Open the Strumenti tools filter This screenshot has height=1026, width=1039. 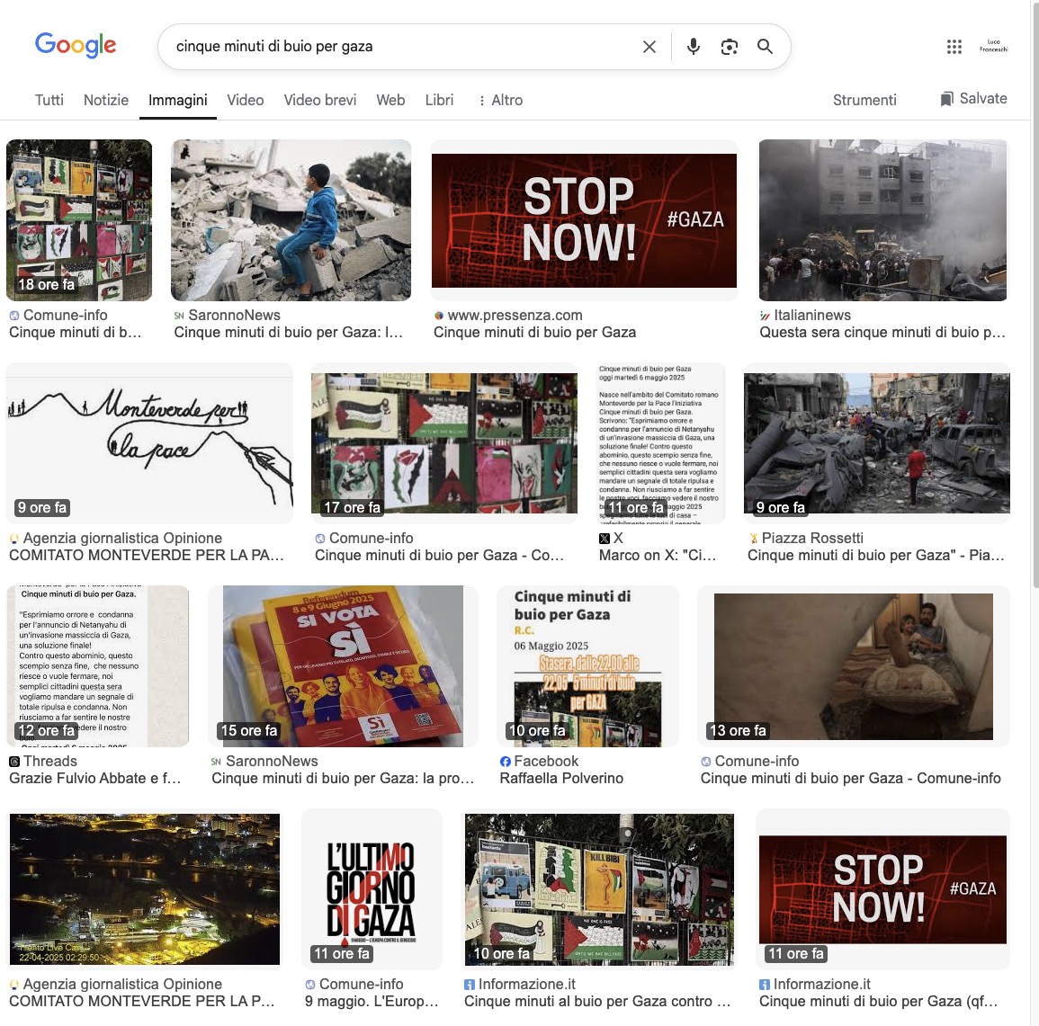point(864,100)
